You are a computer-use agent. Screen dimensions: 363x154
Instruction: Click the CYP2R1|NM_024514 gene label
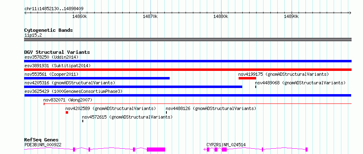[226, 145]
